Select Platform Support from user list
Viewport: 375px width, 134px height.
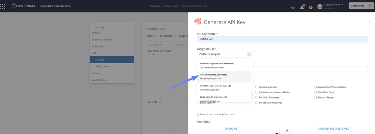pyautogui.click(x=224, y=65)
